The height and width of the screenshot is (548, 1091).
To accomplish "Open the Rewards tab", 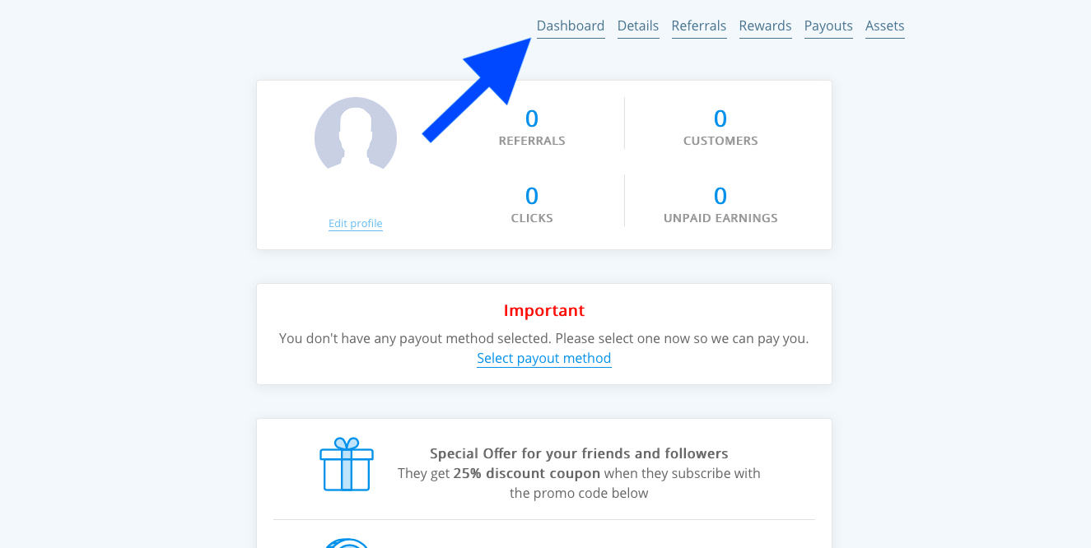I will (x=765, y=26).
